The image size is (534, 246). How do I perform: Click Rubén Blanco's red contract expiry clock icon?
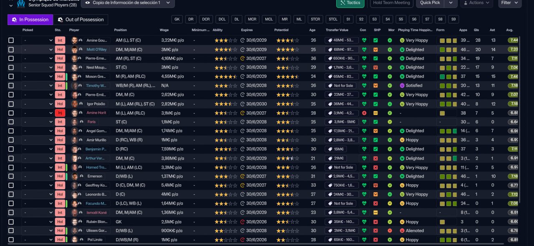(x=243, y=222)
